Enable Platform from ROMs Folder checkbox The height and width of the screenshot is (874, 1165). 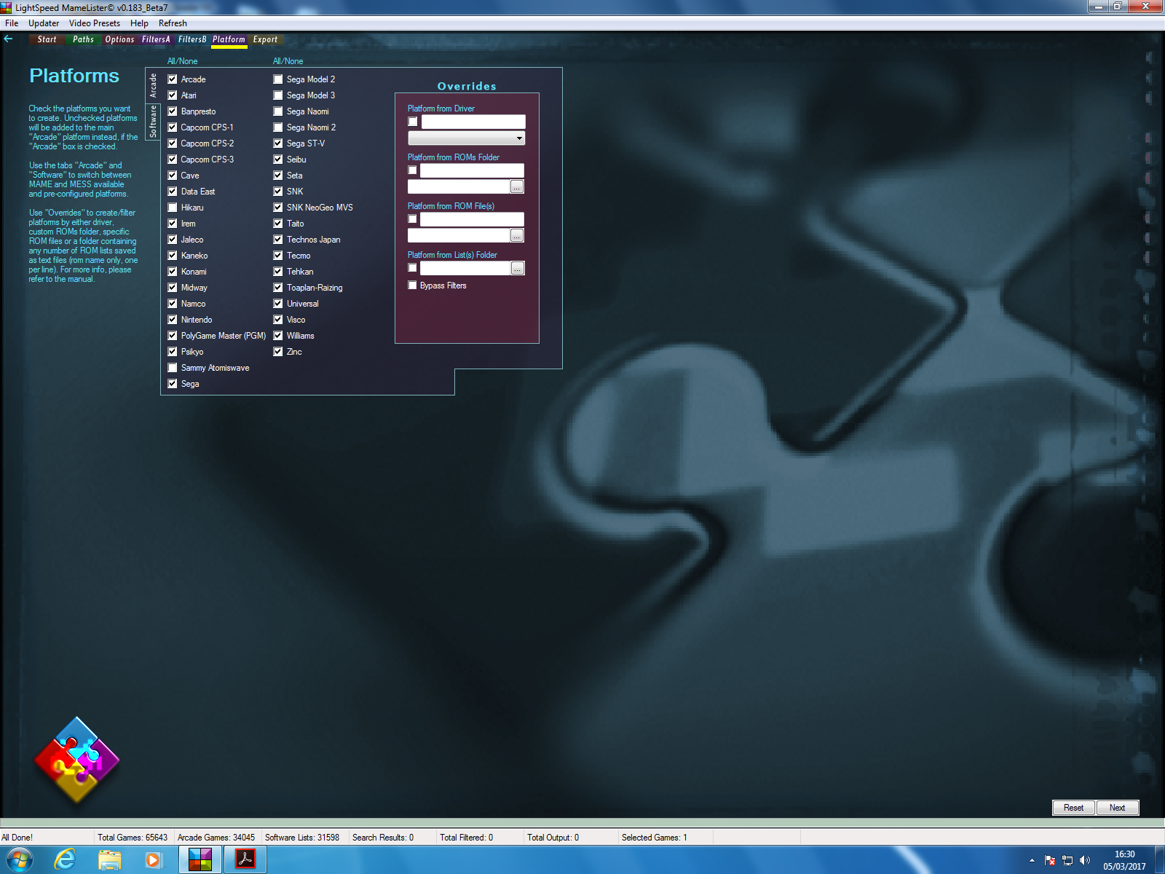413,170
